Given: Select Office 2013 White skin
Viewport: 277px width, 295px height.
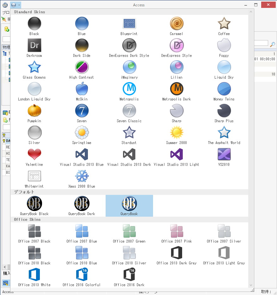Looking at the screenshot, I should 34,277.
